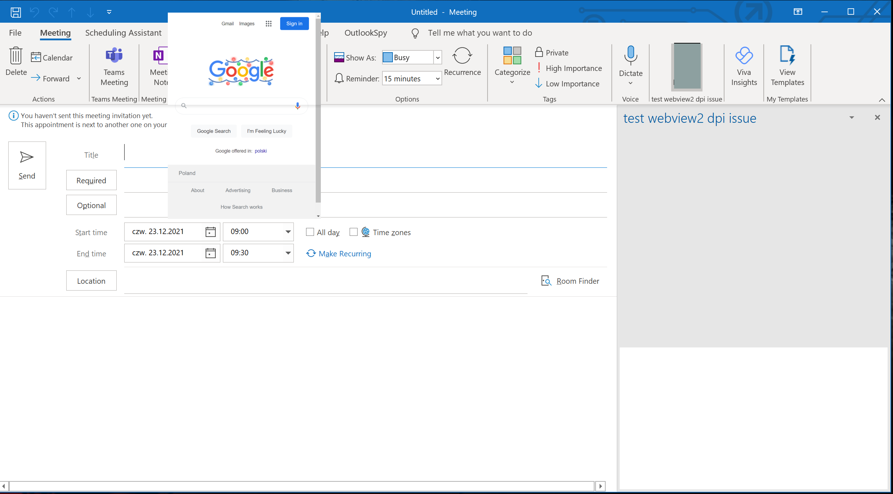Click I'm Feeling Lucky button
Screen dimensions: 893x494
tap(266, 131)
